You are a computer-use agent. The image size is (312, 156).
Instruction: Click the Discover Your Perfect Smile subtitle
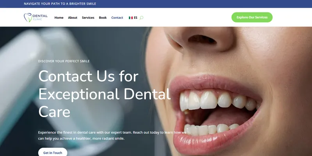pos(64,61)
